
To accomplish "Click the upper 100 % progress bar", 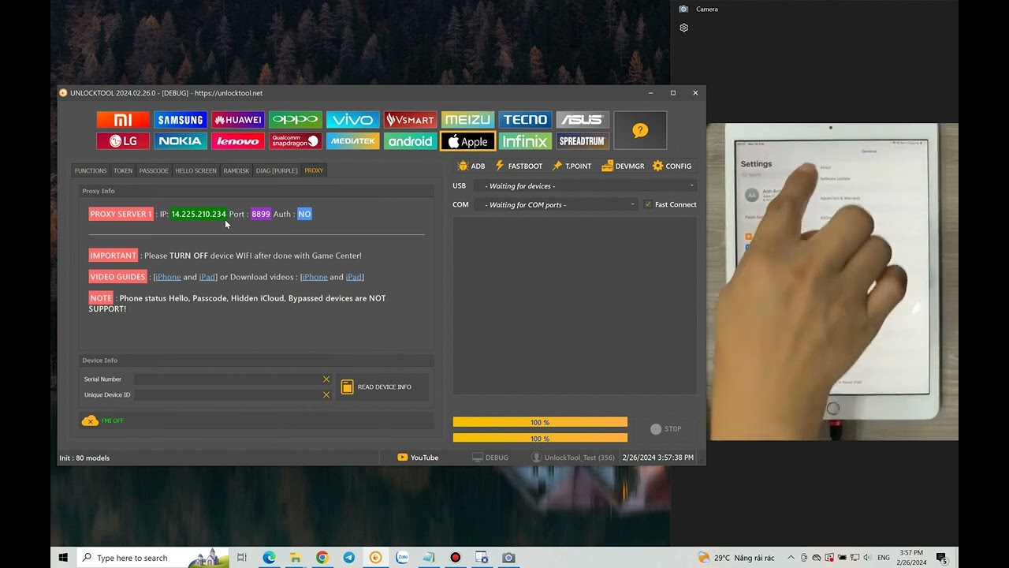I will 540,422.
